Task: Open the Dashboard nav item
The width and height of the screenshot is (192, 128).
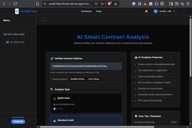Action: tap(86, 11)
